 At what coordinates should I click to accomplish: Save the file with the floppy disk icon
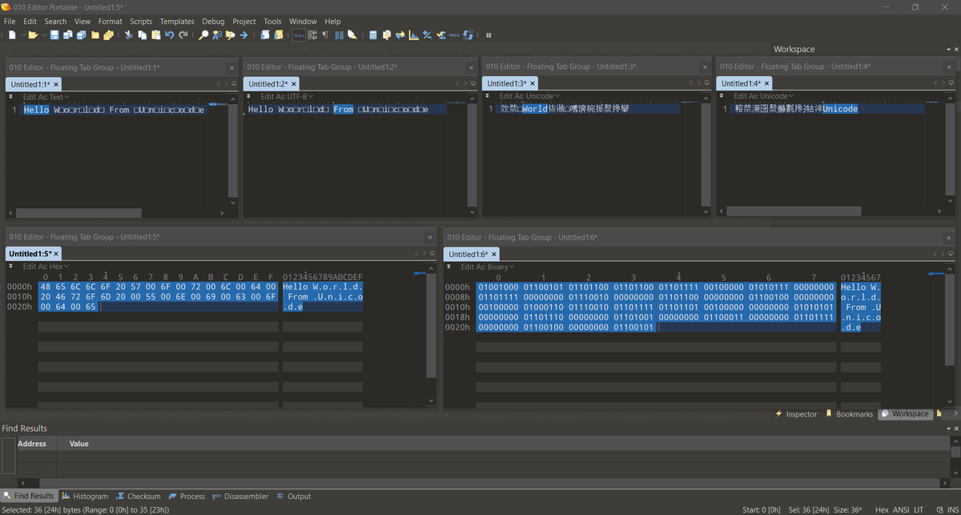(54, 35)
